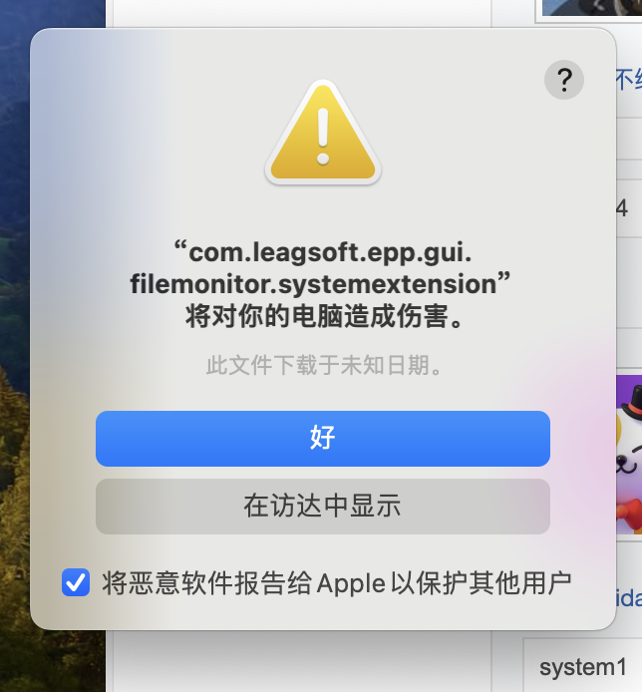Open help via the question mark button
The height and width of the screenshot is (692, 642).
pos(564,80)
